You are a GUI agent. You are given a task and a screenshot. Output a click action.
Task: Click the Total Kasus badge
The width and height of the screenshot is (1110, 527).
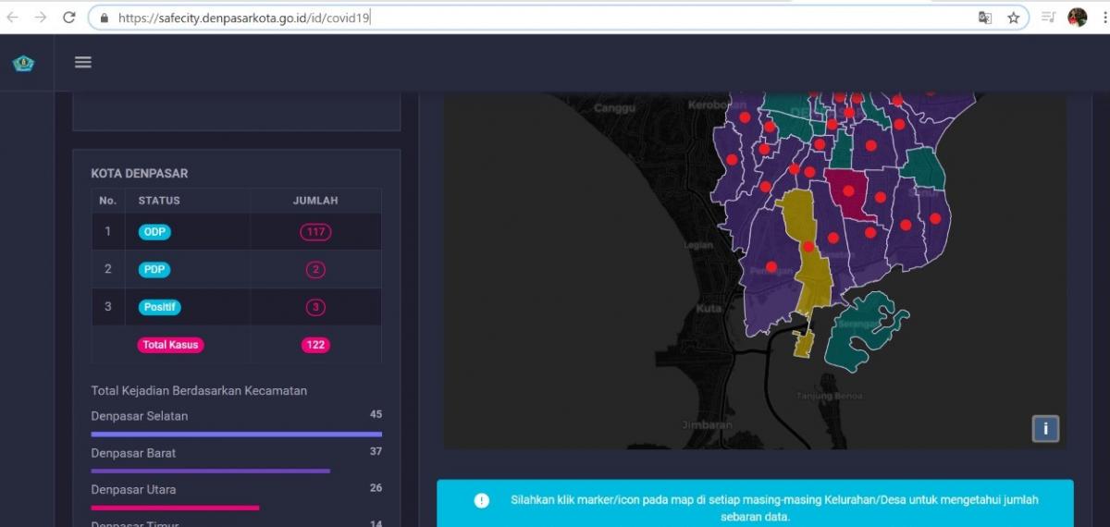170,345
